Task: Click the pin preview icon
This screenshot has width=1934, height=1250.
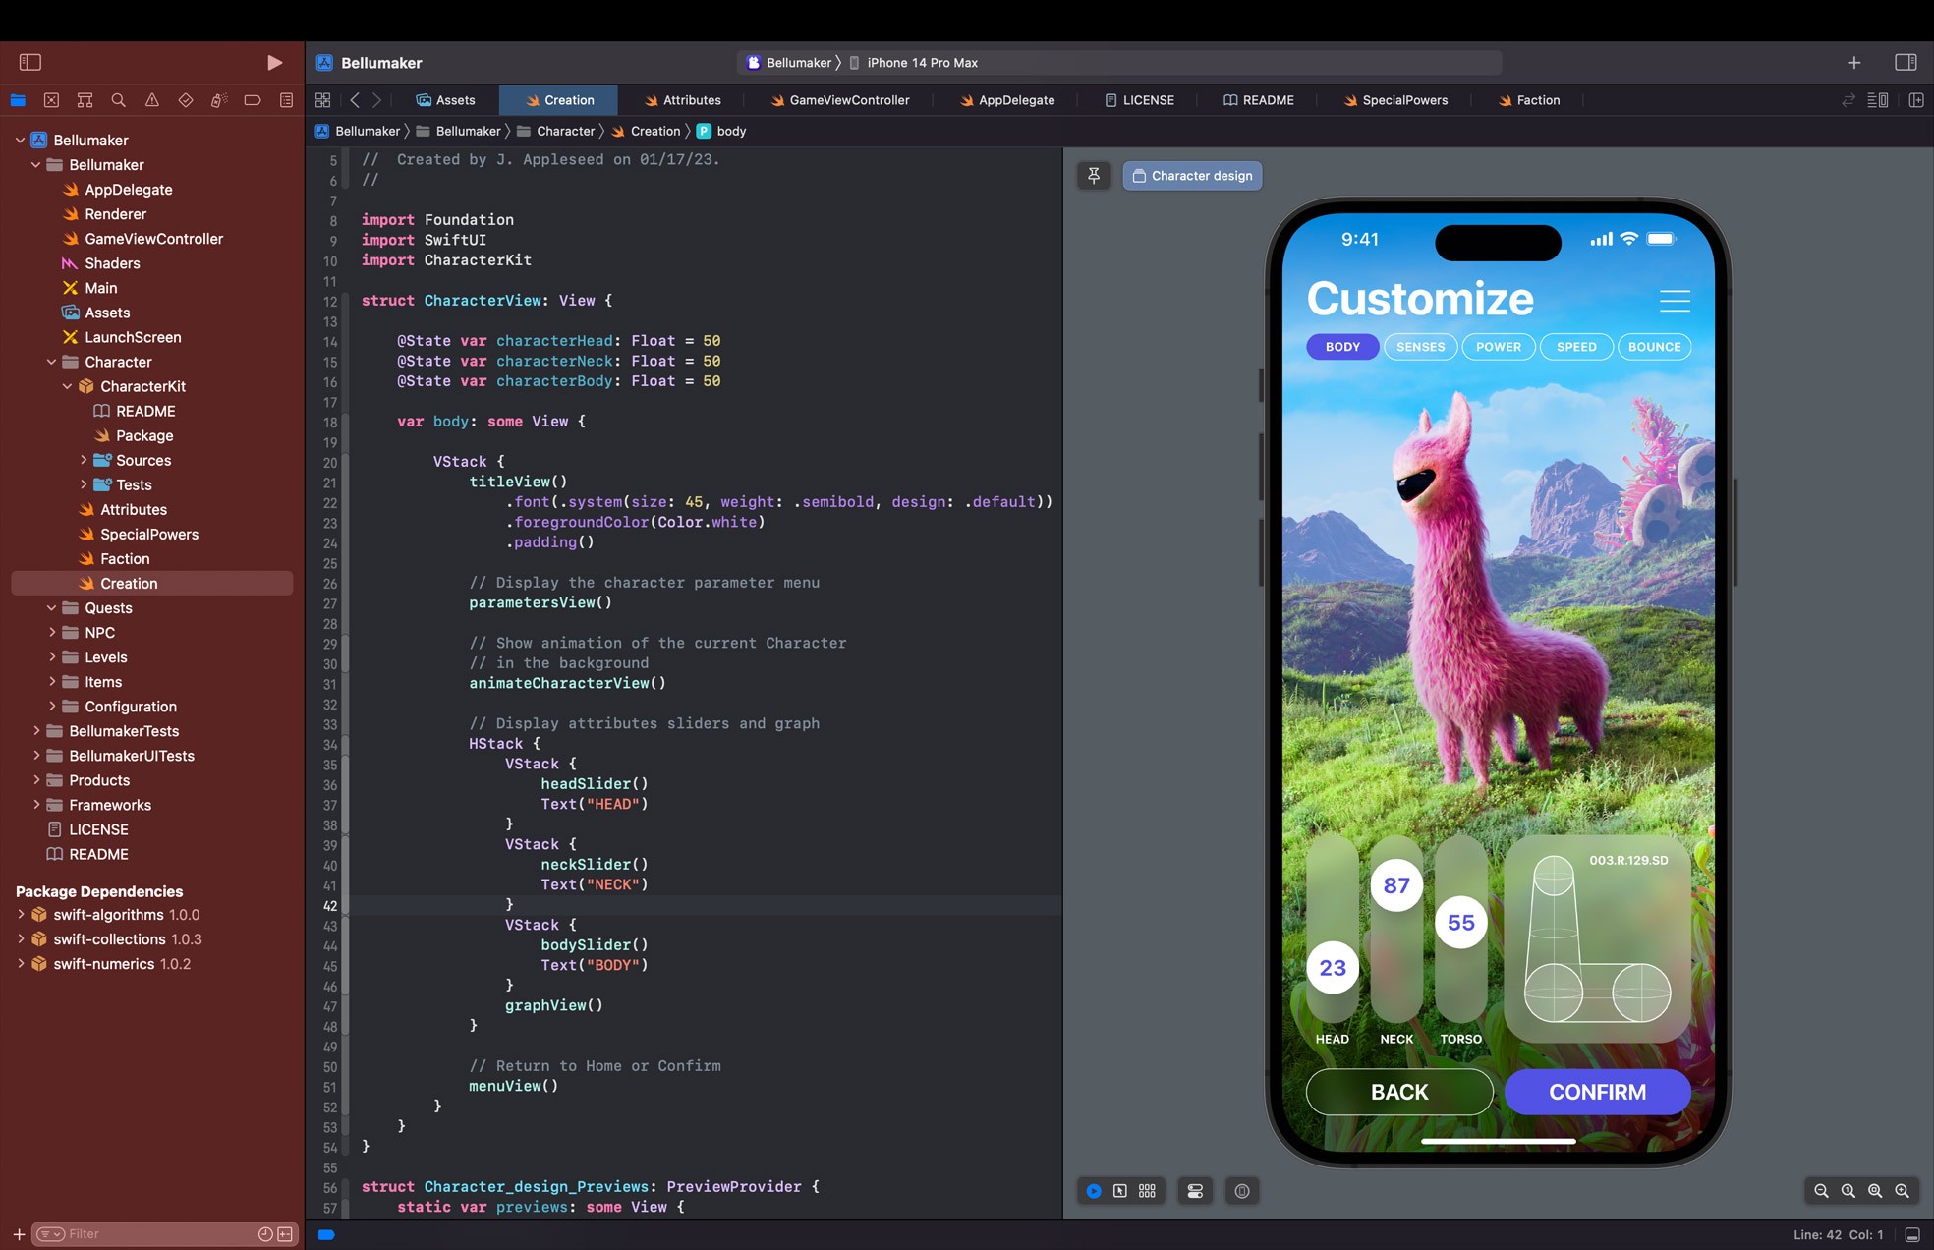Action: [x=1094, y=176]
